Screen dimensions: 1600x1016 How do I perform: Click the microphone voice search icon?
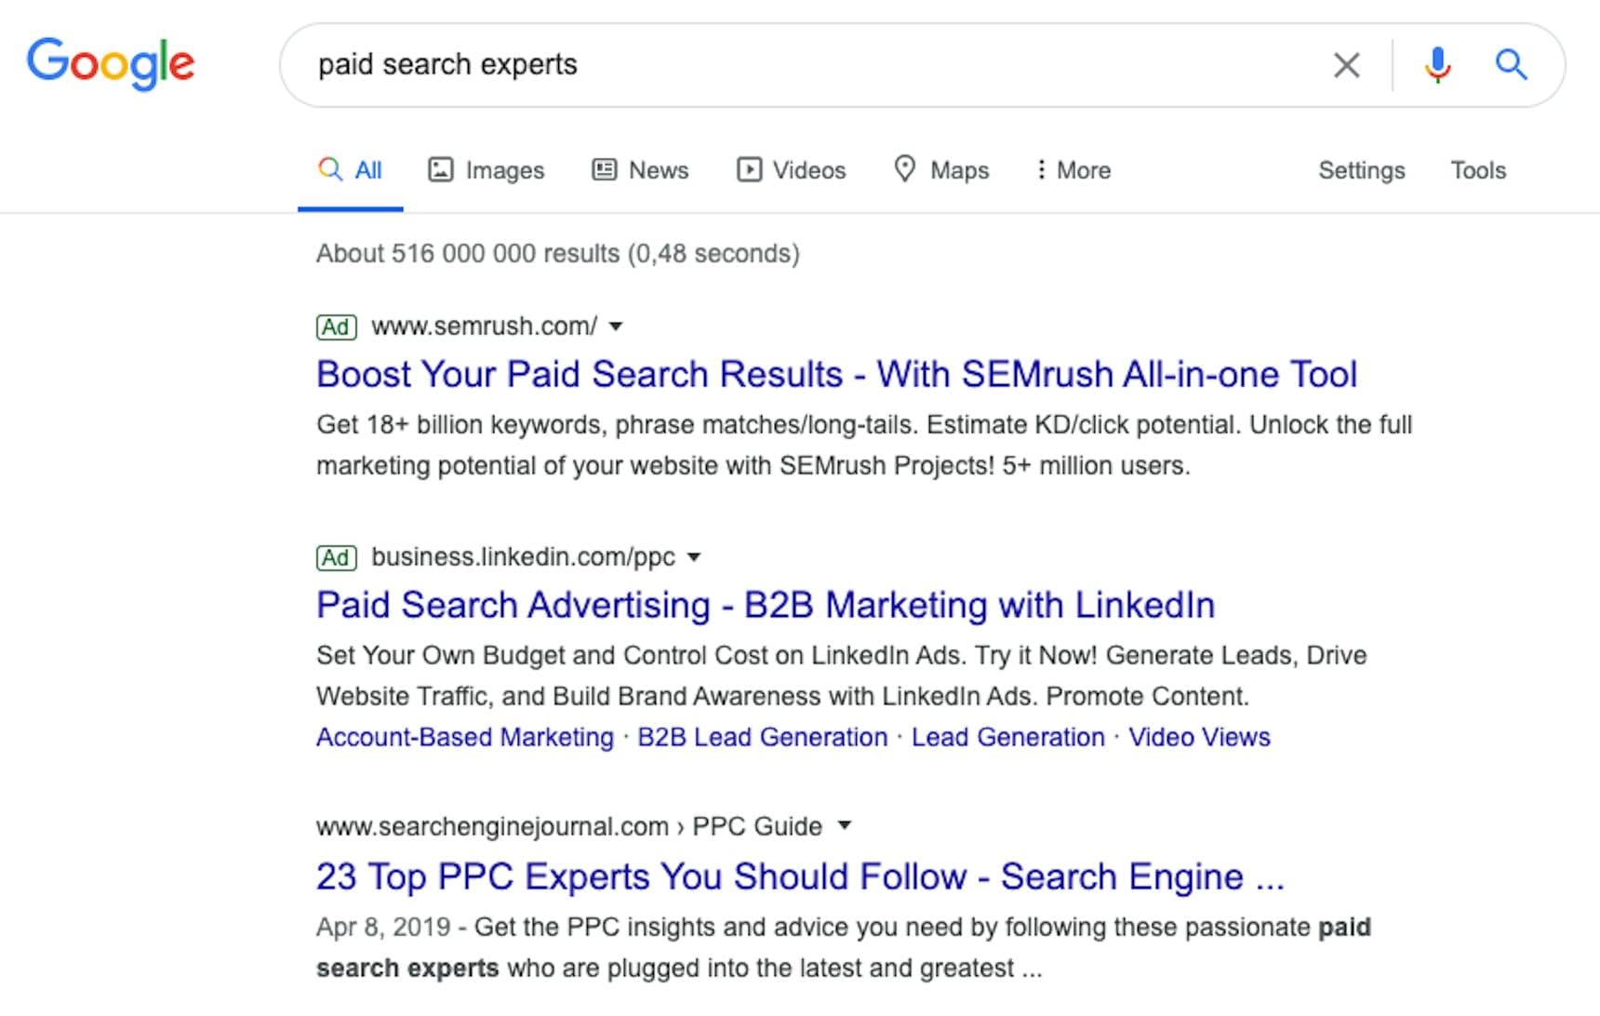coord(1436,65)
